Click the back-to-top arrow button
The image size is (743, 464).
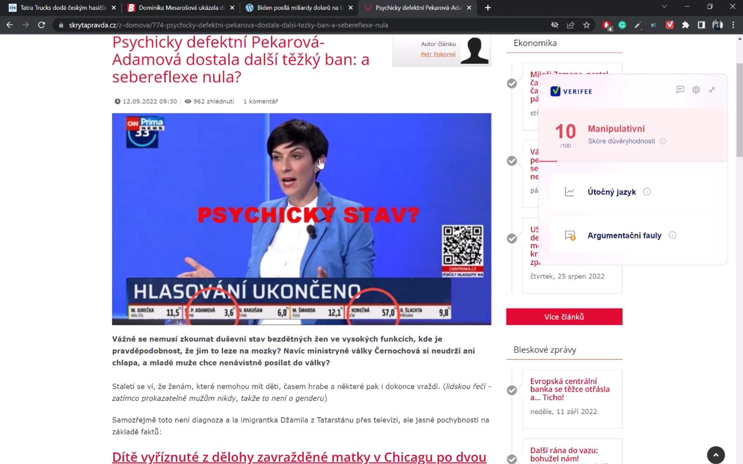click(x=716, y=455)
